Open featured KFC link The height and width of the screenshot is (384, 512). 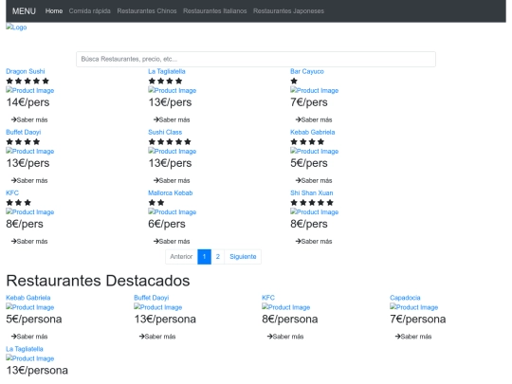(x=268, y=298)
